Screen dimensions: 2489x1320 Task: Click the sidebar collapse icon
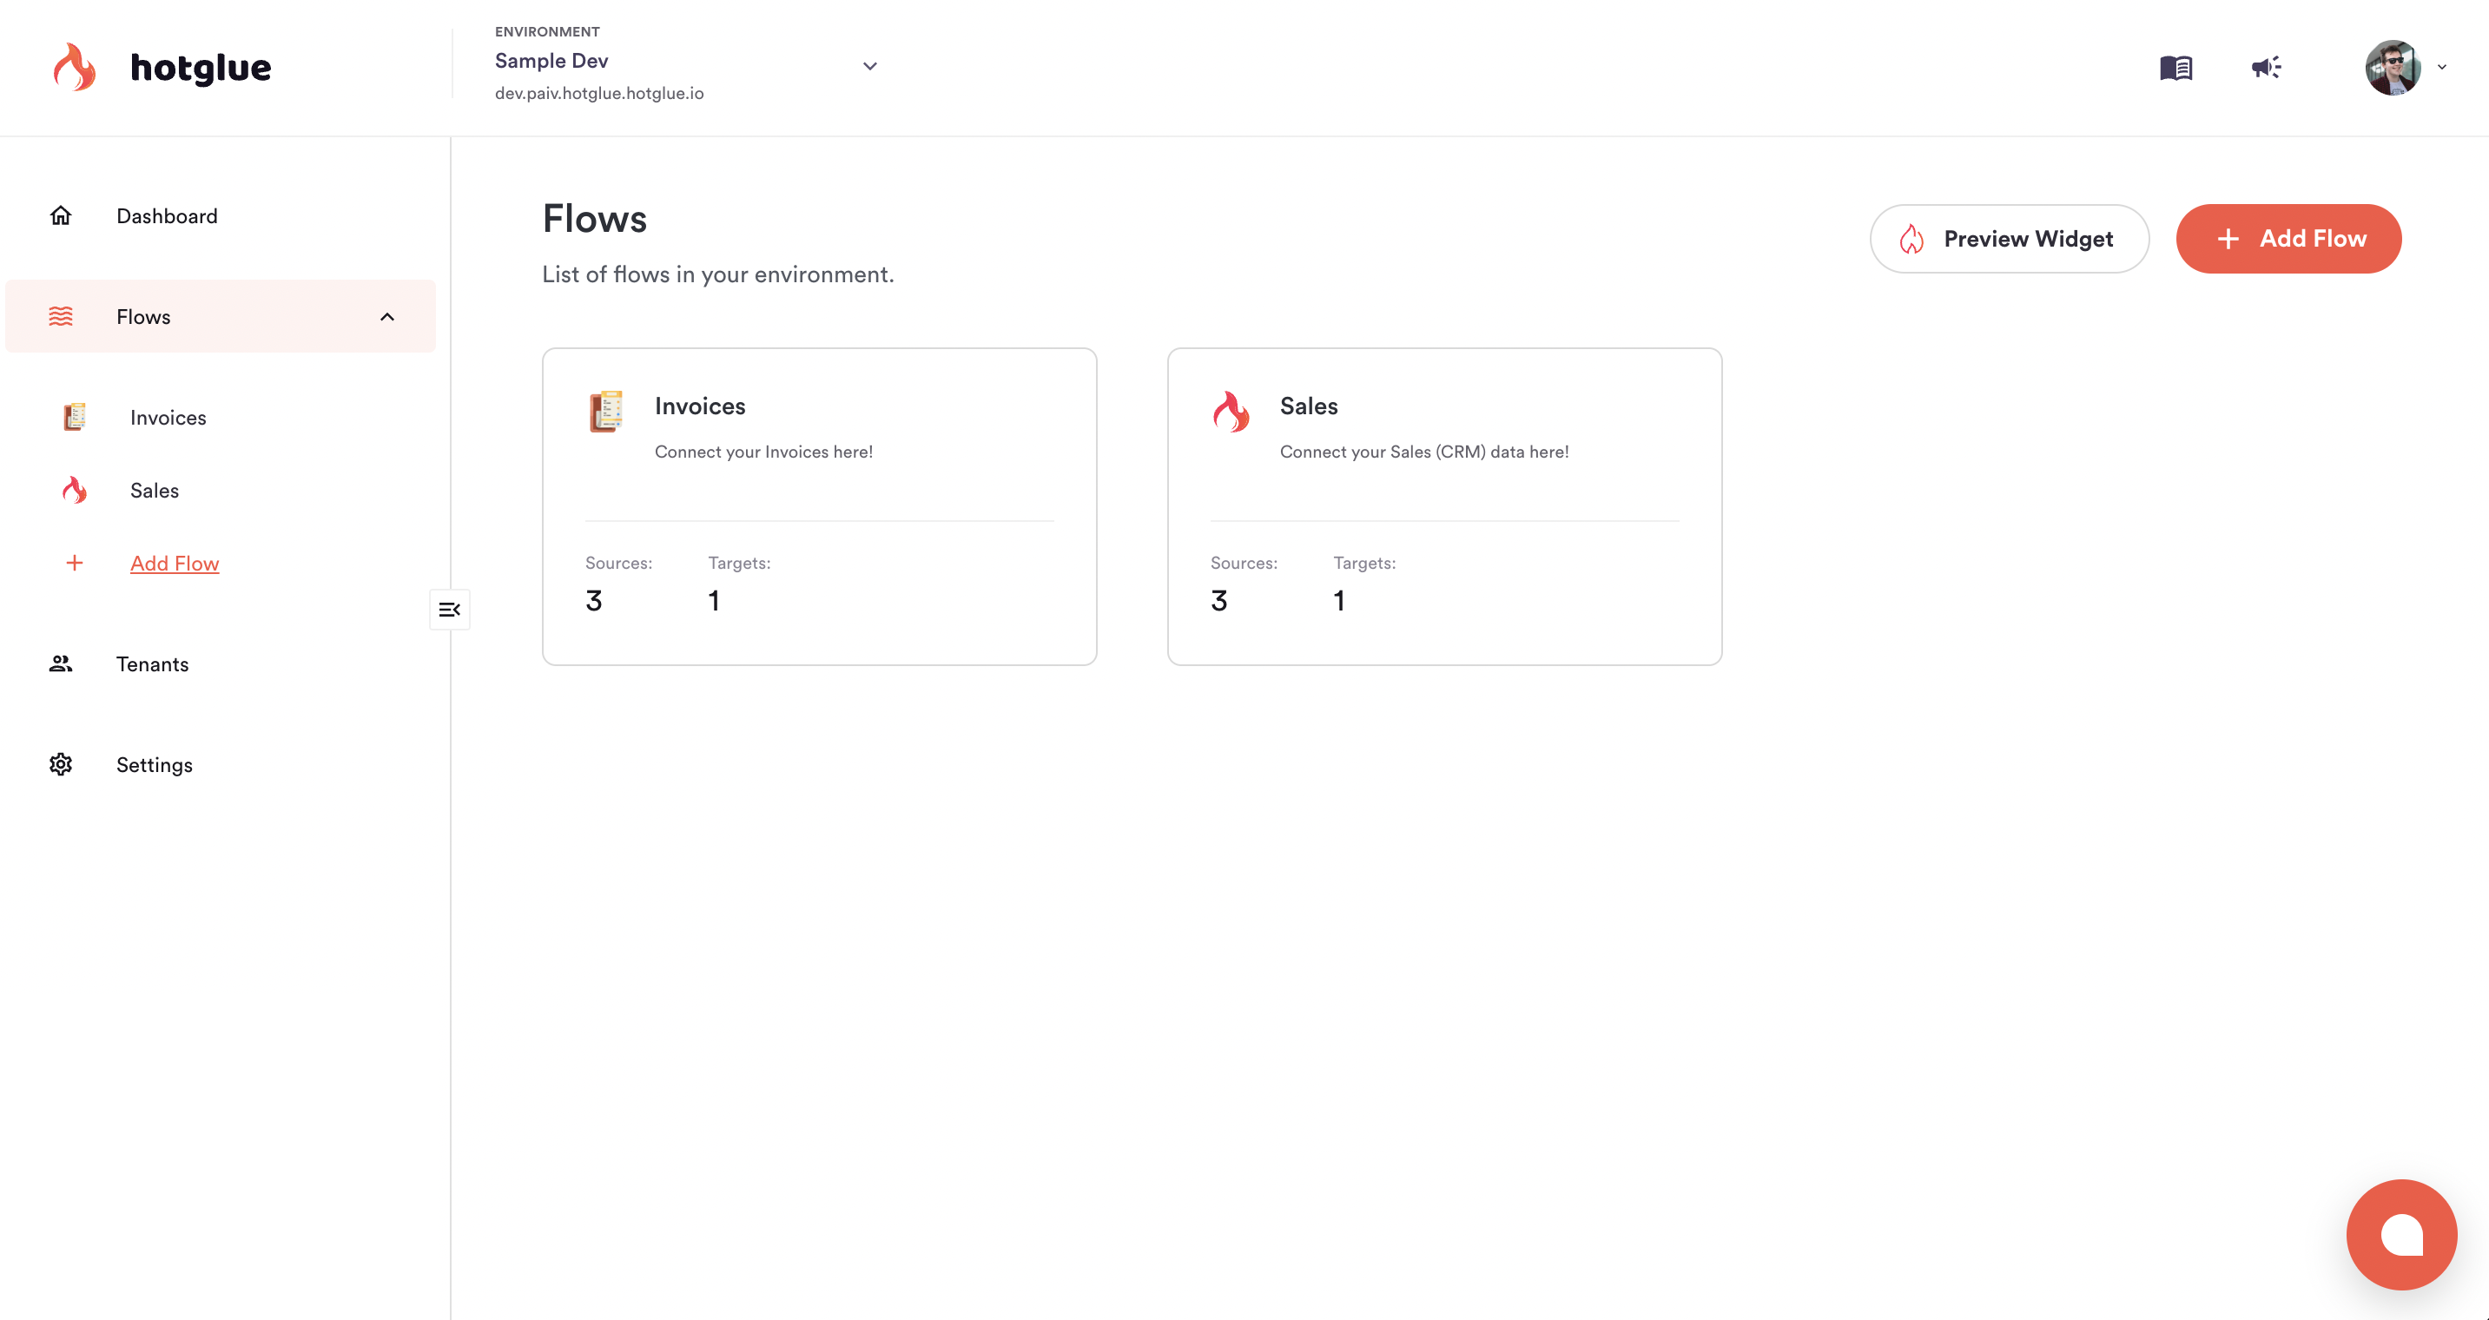449,610
